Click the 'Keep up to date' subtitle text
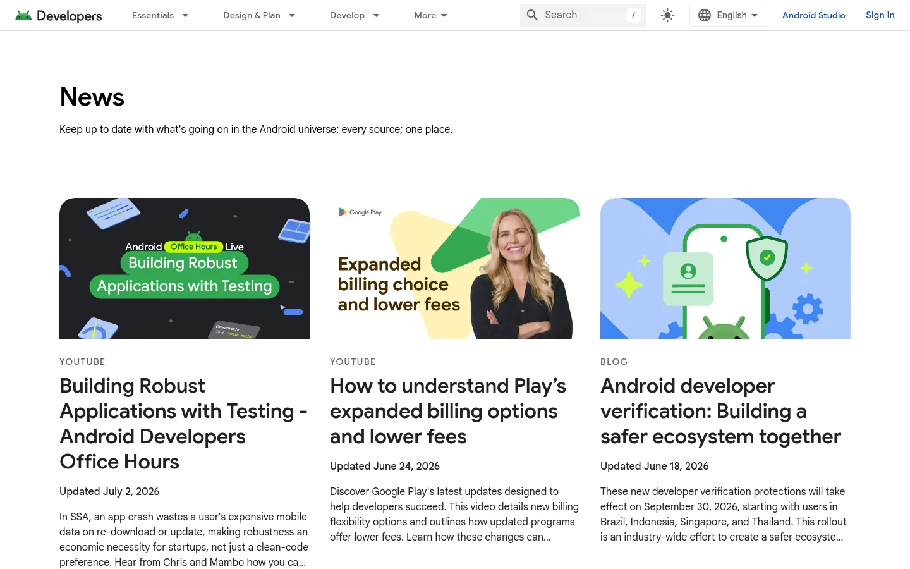Viewport: 910px width, 569px height. point(256,129)
